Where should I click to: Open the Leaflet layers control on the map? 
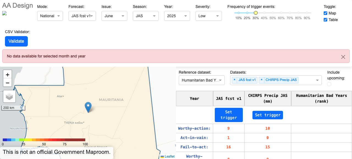coord(9,96)
